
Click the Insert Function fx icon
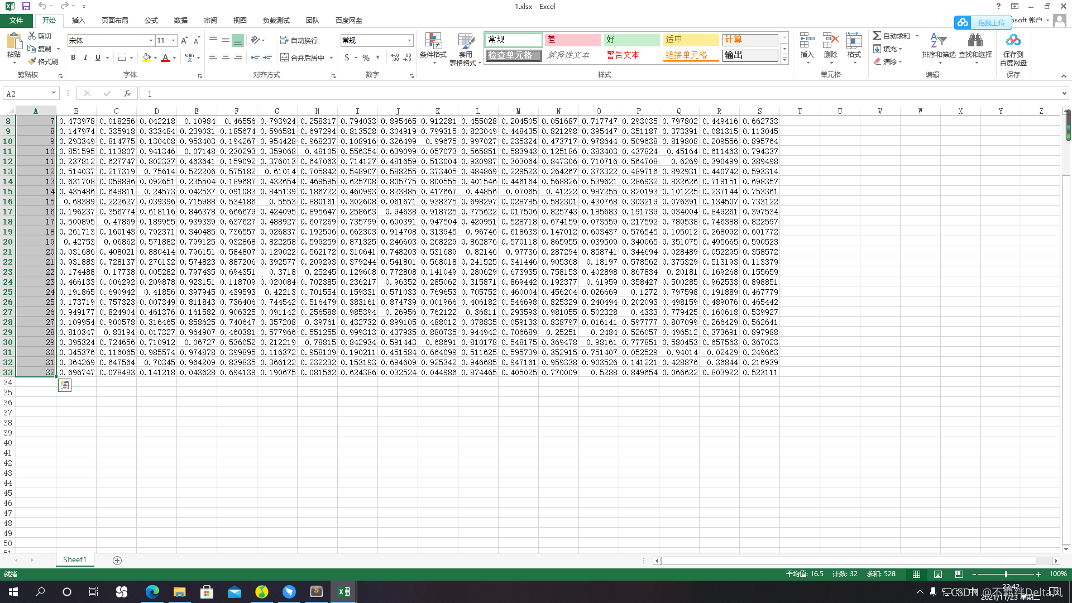click(x=127, y=93)
